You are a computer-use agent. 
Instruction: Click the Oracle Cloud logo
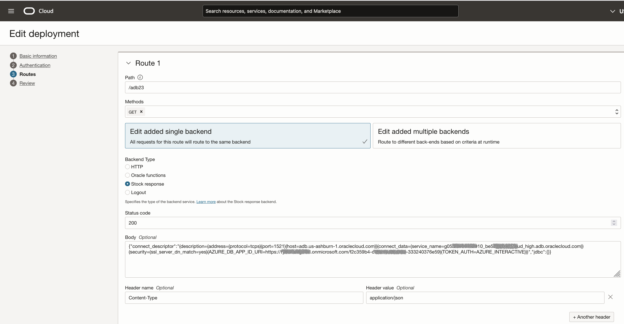pyautogui.click(x=29, y=11)
